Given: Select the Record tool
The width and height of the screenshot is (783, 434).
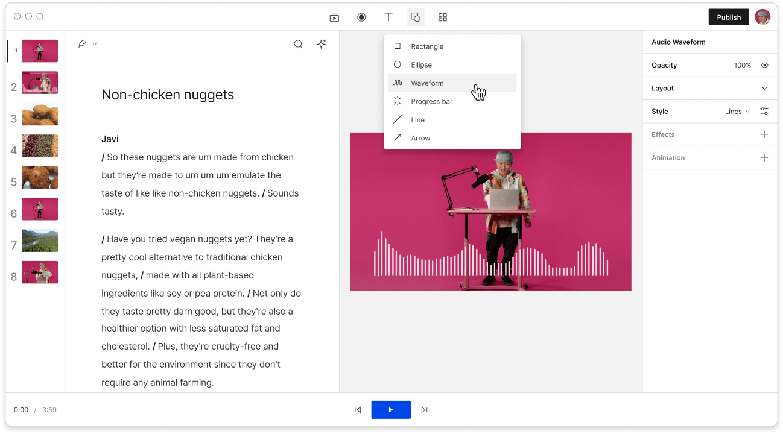Looking at the screenshot, I should click(361, 17).
